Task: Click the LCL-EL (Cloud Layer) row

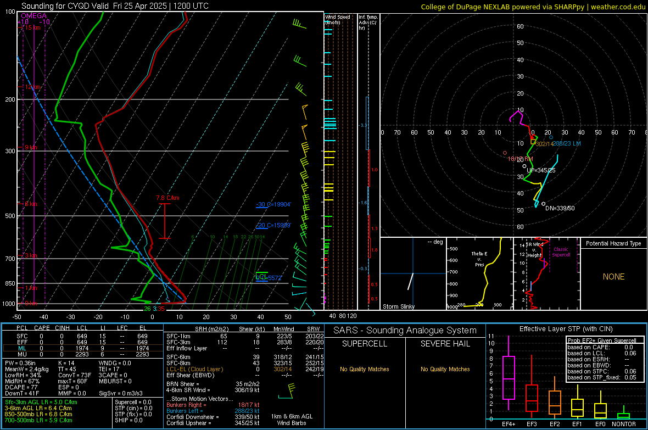Action: coord(245,369)
